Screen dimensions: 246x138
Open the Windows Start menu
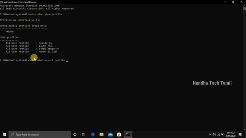click(4, 135)
